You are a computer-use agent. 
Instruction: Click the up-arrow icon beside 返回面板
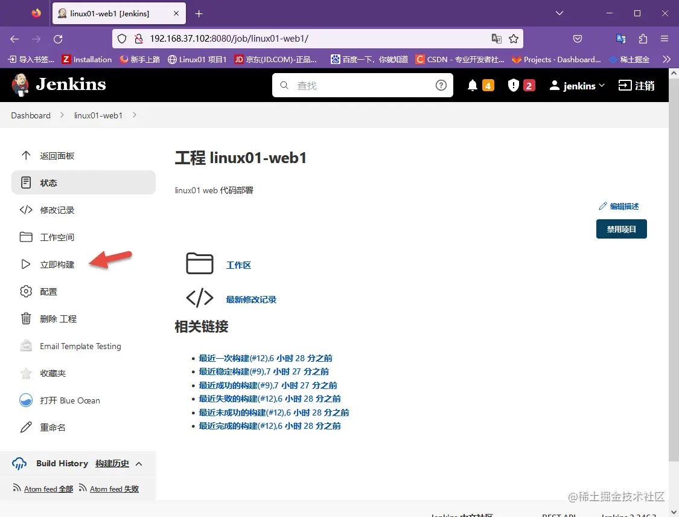click(x=26, y=156)
